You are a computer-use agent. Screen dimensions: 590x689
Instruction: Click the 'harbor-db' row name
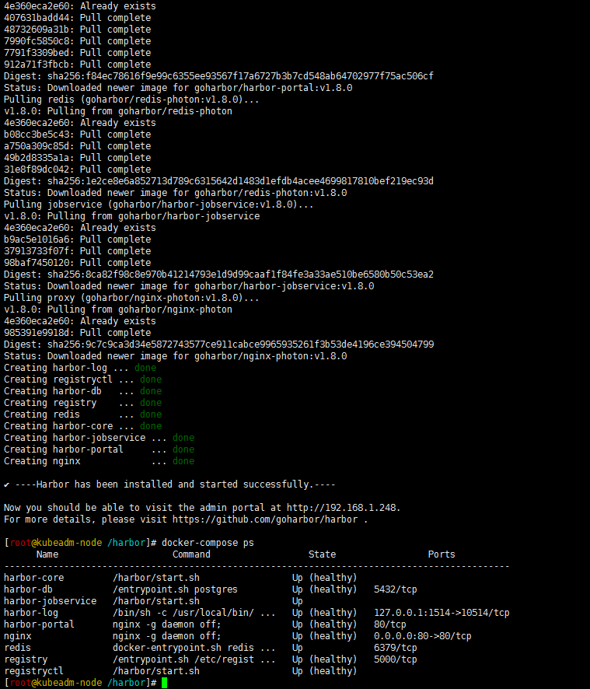click(28, 589)
